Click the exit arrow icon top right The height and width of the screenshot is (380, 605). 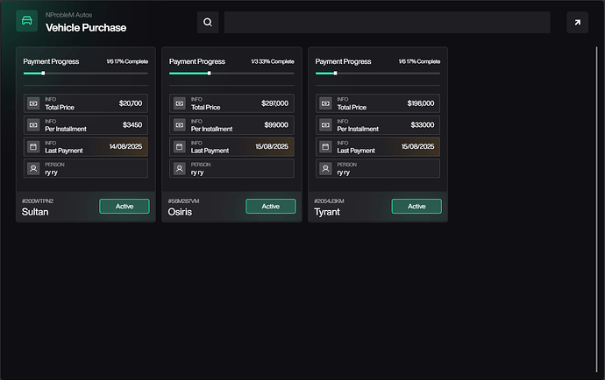point(577,23)
